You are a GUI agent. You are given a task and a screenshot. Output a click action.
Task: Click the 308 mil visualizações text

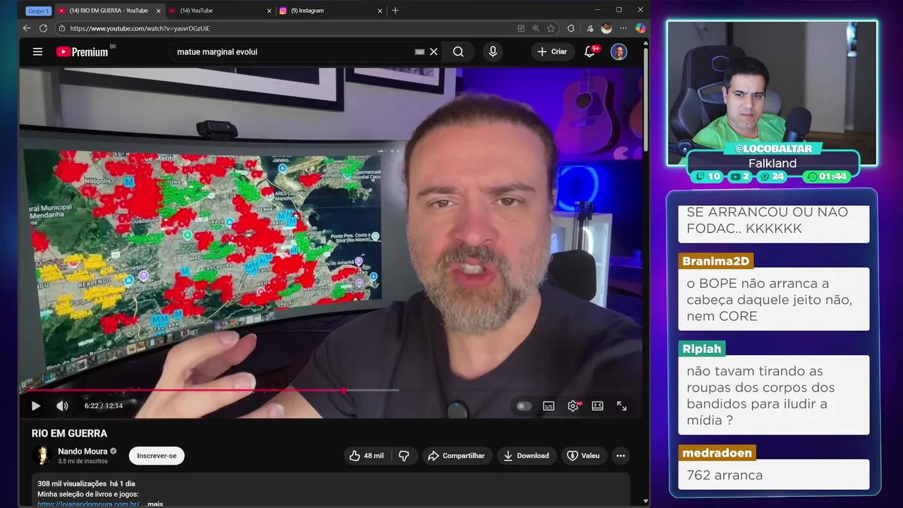72,483
